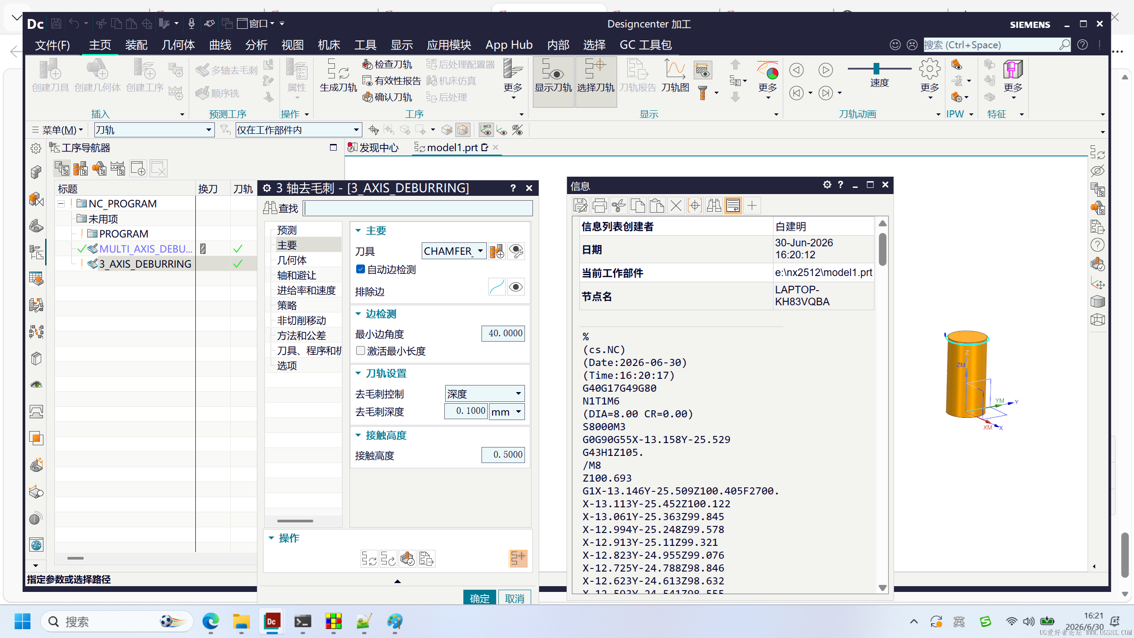Click the Minimum Edge Angle 40.0000 field

coord(503,333)
